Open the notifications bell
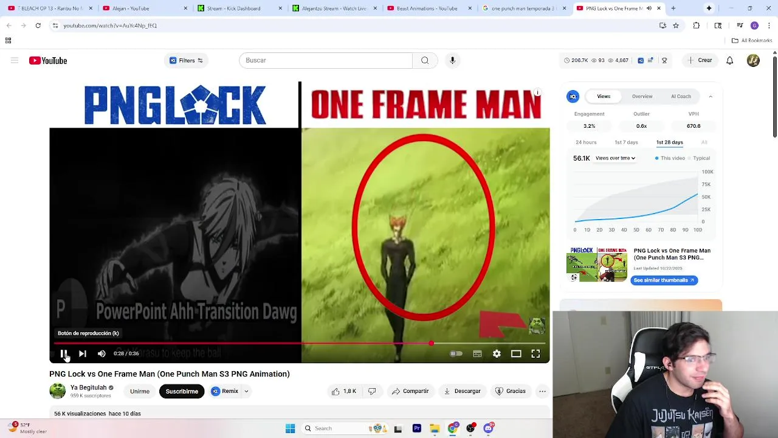The height and width of the screenshot is (438, 778). point(730,60)
